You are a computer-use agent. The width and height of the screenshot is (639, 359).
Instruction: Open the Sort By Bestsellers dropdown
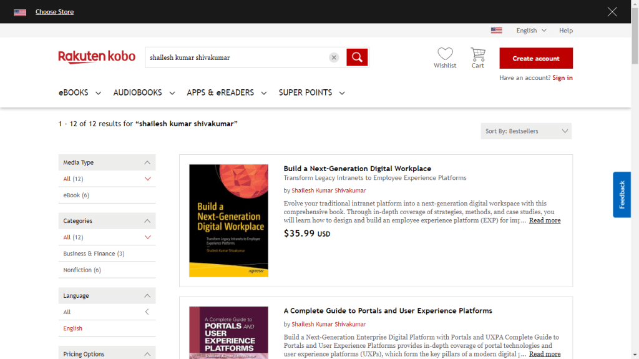526,131
